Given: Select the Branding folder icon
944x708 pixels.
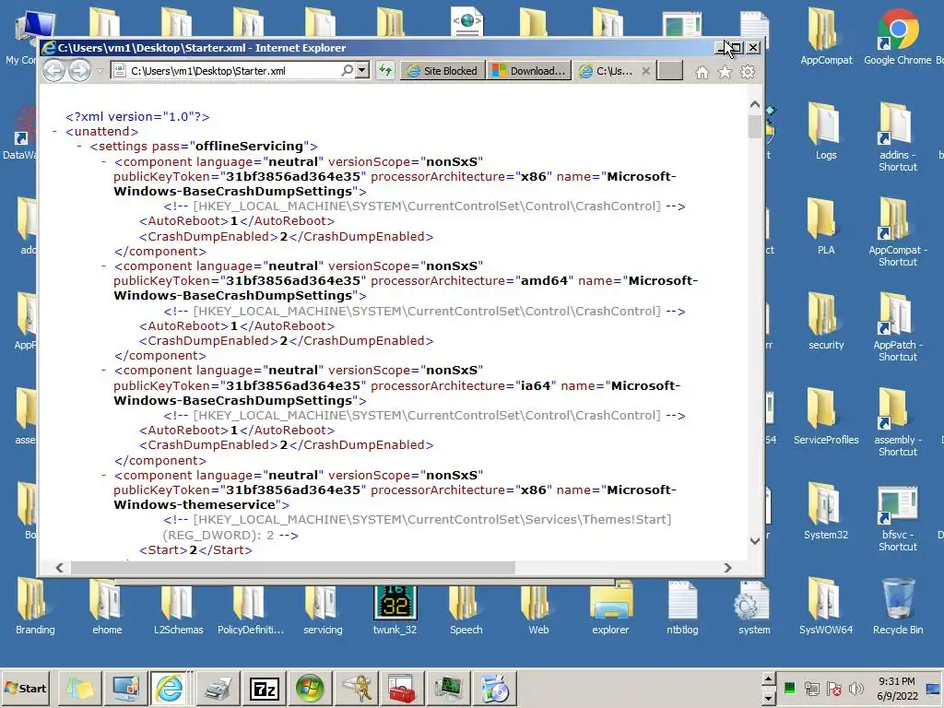Looking at the screenshot, I should (x=35, y=607).
